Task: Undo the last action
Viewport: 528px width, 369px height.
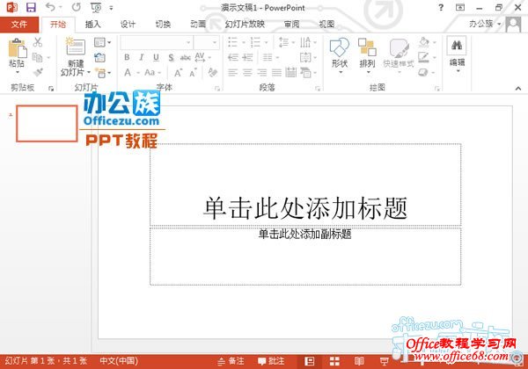Action: (x=50, y=7)
